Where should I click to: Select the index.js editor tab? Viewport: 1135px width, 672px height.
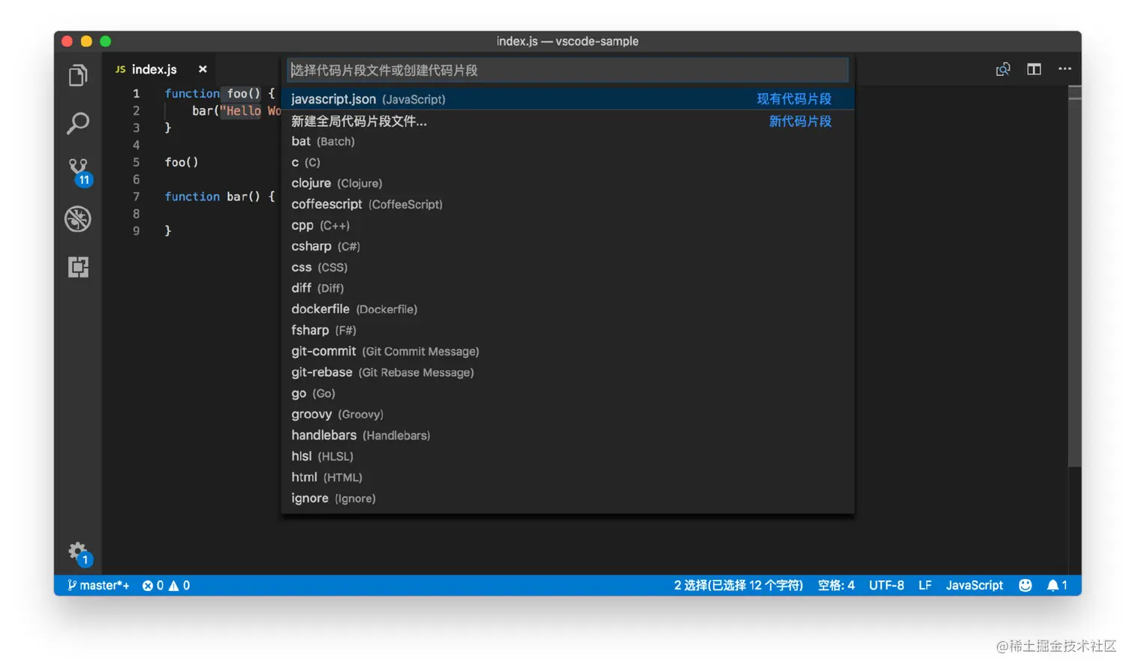[x=158, y=69]
